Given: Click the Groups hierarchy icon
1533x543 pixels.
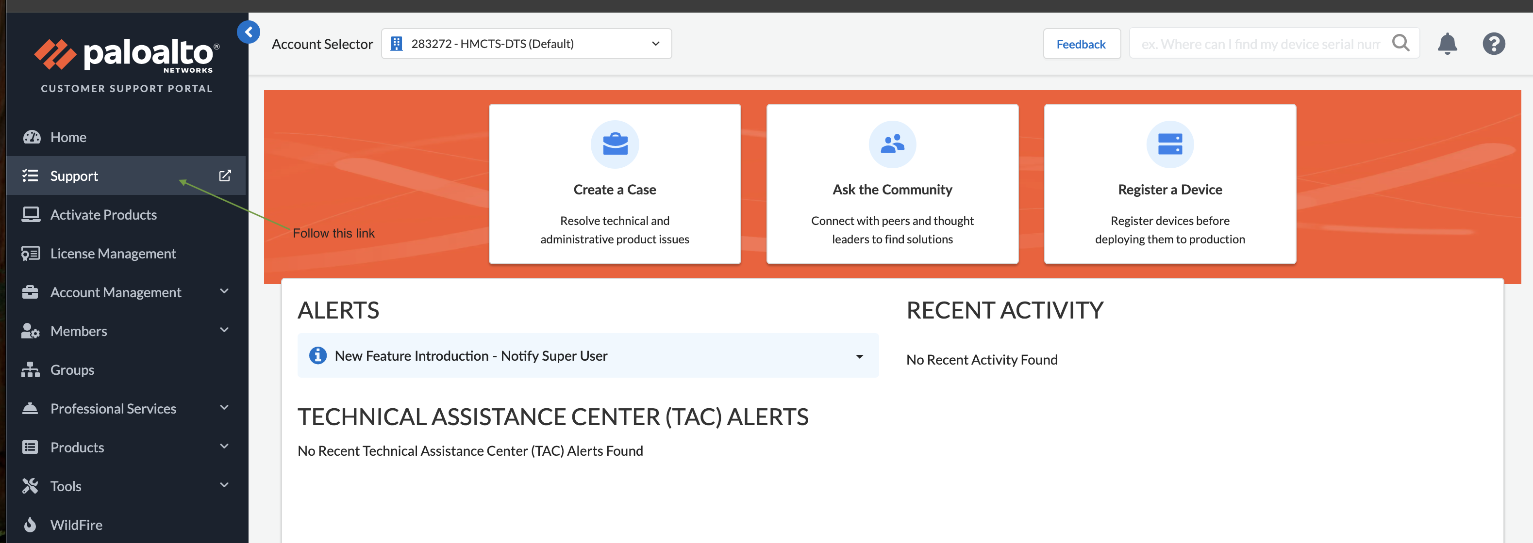Looking at the screenshot, I should pyautogui.click(x=31, y=369).
